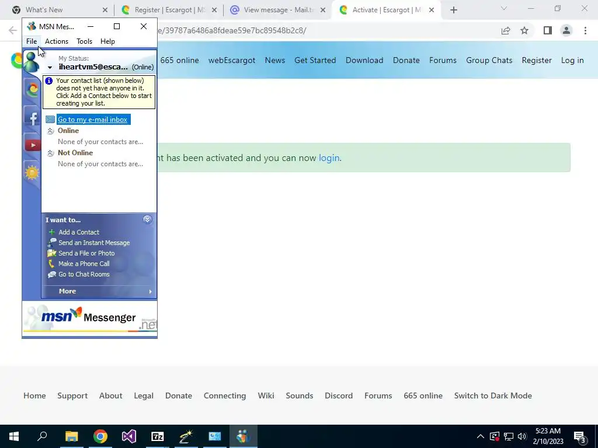
Task: Open the Escargot tab in Messenger sidebar
Action: (x=33, y=89)
